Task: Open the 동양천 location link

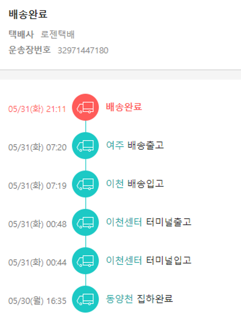Action: click(x=119, y=299)
